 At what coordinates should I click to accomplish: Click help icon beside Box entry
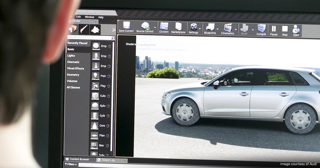(107, 146)
